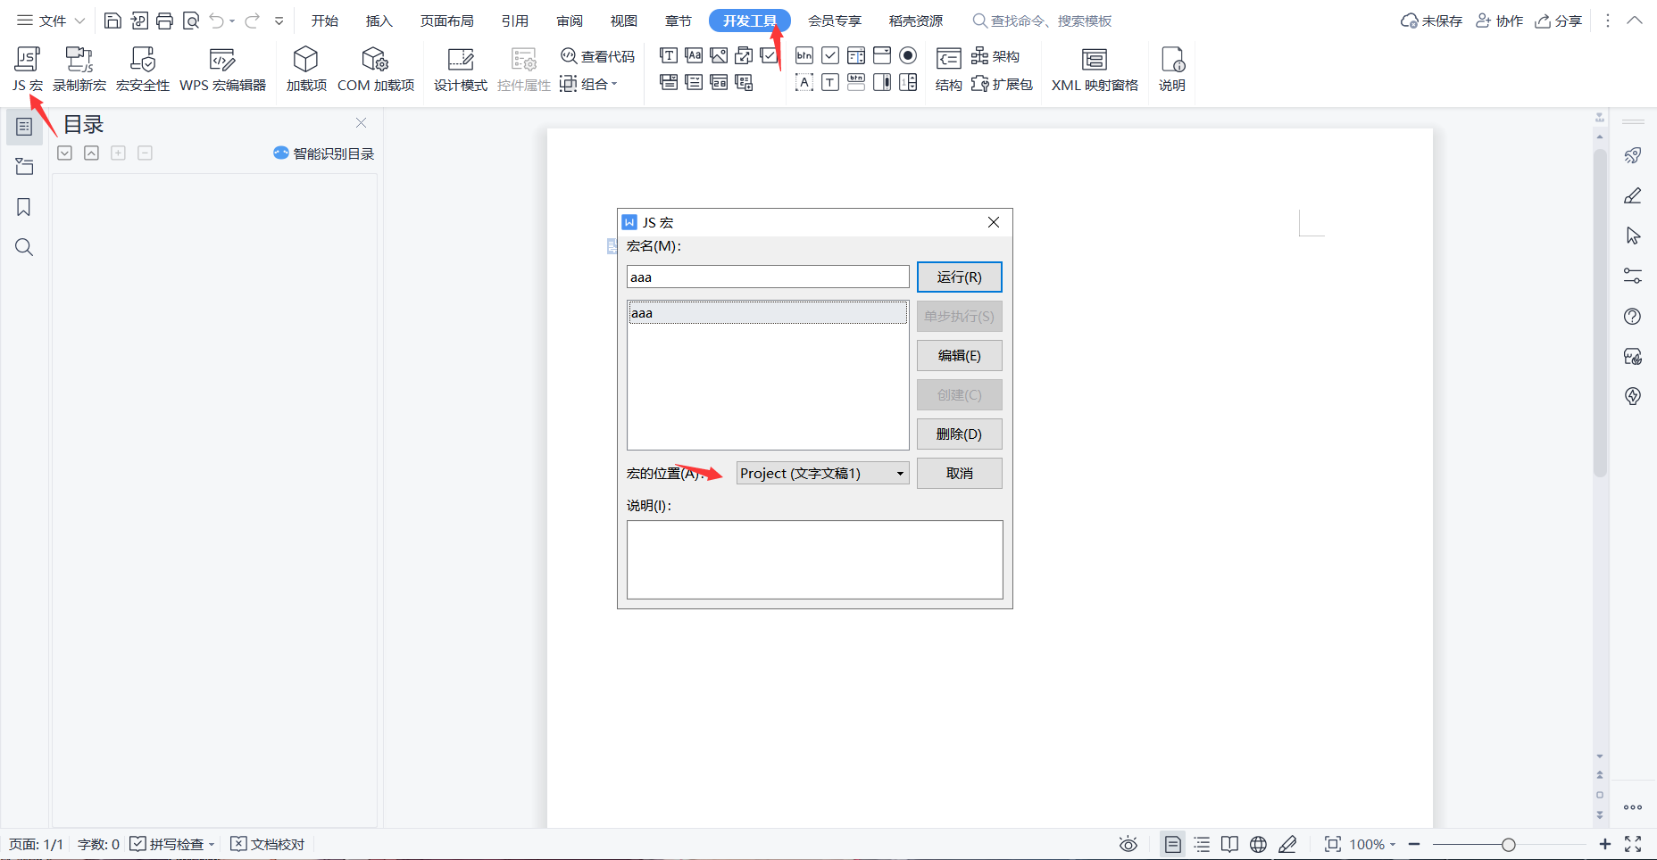Open the bookmark sidebar icon
Screen dimensions: 1657x860
point(24,207)
